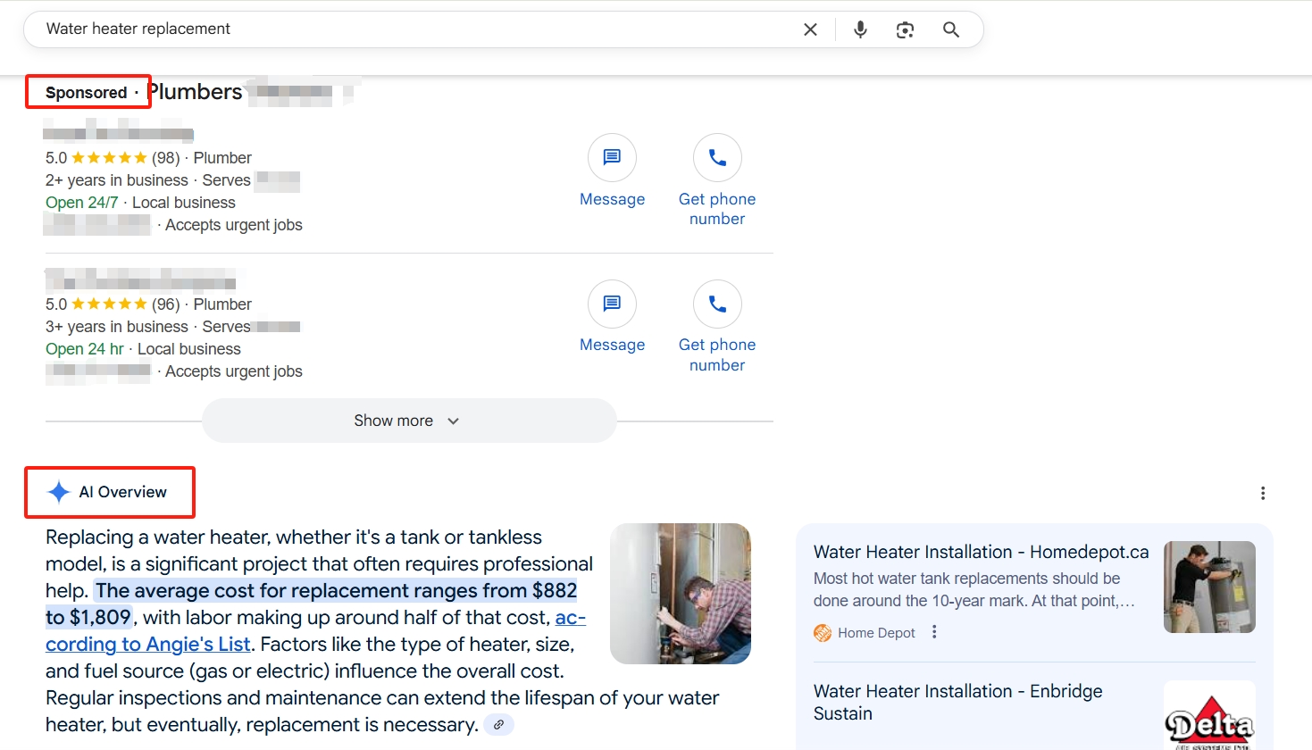1312x750 pixels.
Task: Click the Home Depot installer thumbnail
Action: coord(1209,587)
